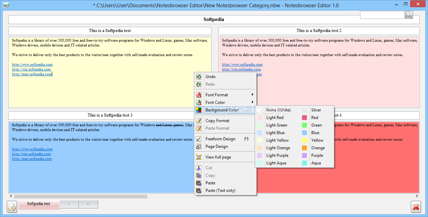This screenshot has width=428, height=217.
Task: Click the scrollbar left arrow
Action: tap(11, 197)
